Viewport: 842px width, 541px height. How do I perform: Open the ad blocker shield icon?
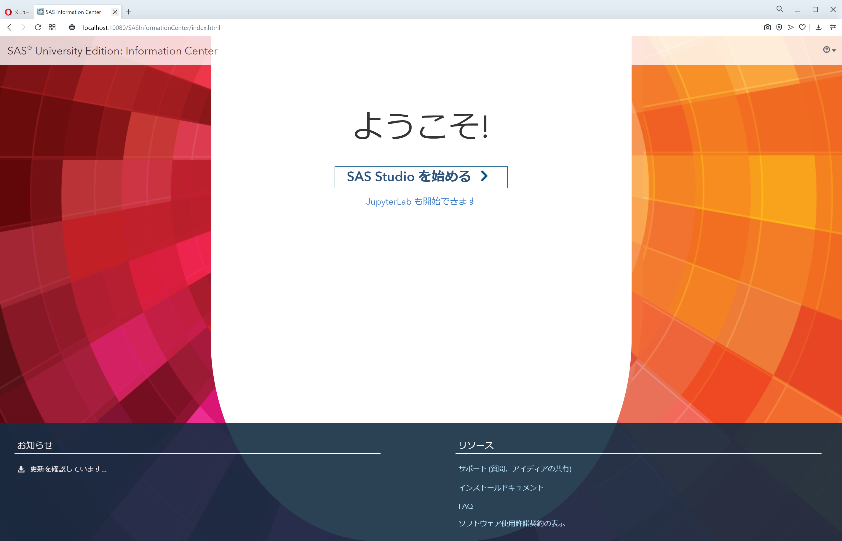pyautogui.click(x=779, y=28)
